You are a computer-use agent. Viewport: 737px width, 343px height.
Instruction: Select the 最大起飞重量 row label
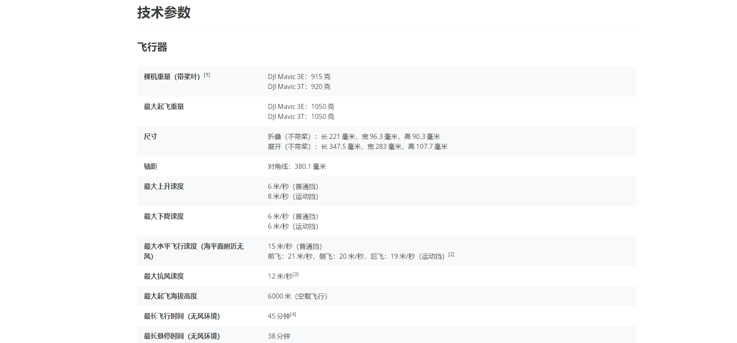[x=164, y=107]
